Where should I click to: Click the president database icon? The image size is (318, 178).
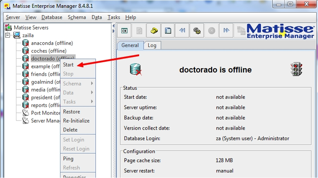[x=25, y=97]
